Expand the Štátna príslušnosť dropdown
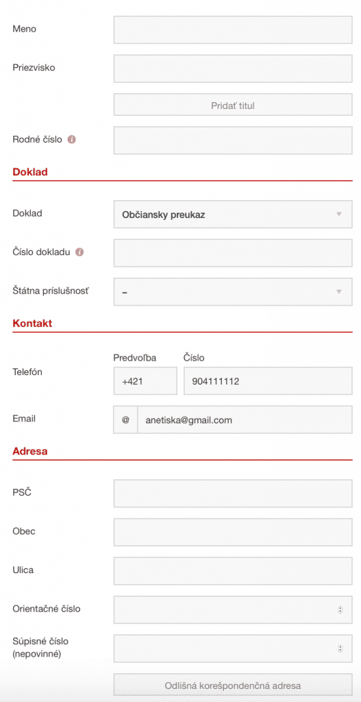 233,292
